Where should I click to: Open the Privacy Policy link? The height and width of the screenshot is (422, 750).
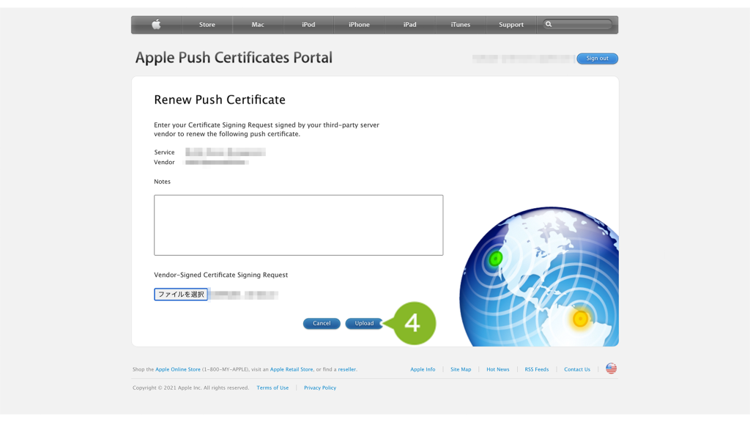point(320,388)
